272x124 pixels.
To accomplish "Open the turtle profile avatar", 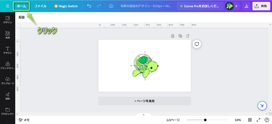I will point(229,6).
